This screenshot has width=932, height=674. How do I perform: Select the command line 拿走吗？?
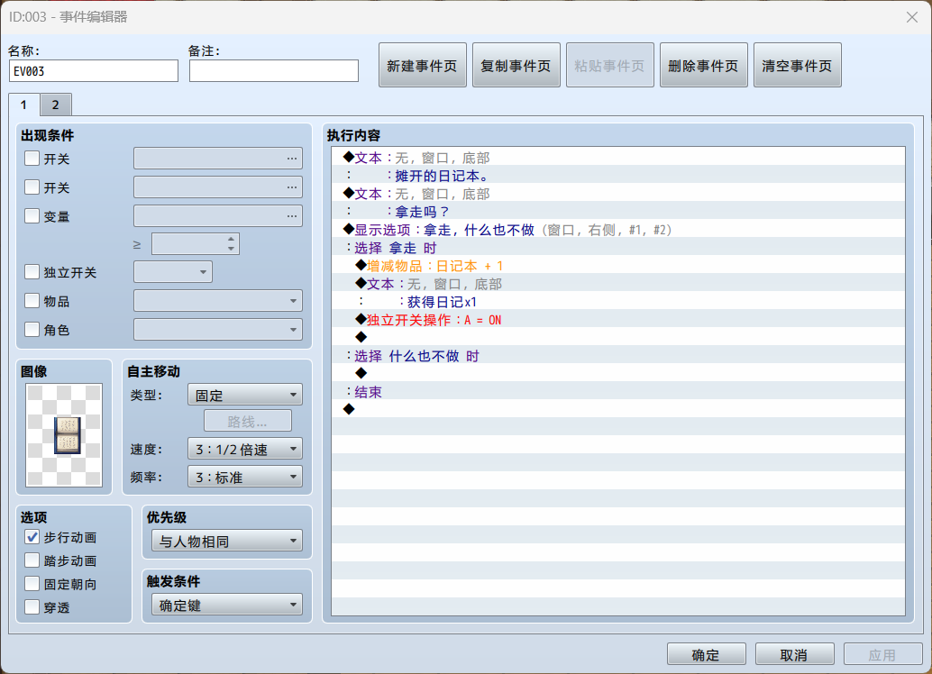[x=618, y=212]
